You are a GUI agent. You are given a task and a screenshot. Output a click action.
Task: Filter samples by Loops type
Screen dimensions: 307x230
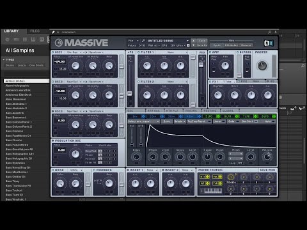click(x=22, y=65)
